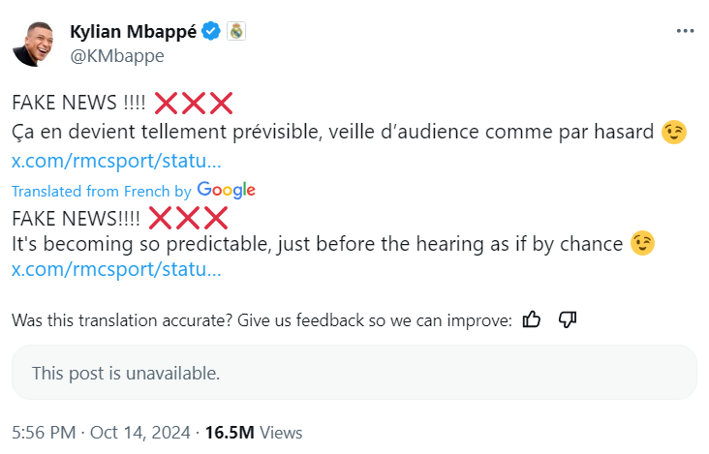Click the wink emoji in translated text

642,244
